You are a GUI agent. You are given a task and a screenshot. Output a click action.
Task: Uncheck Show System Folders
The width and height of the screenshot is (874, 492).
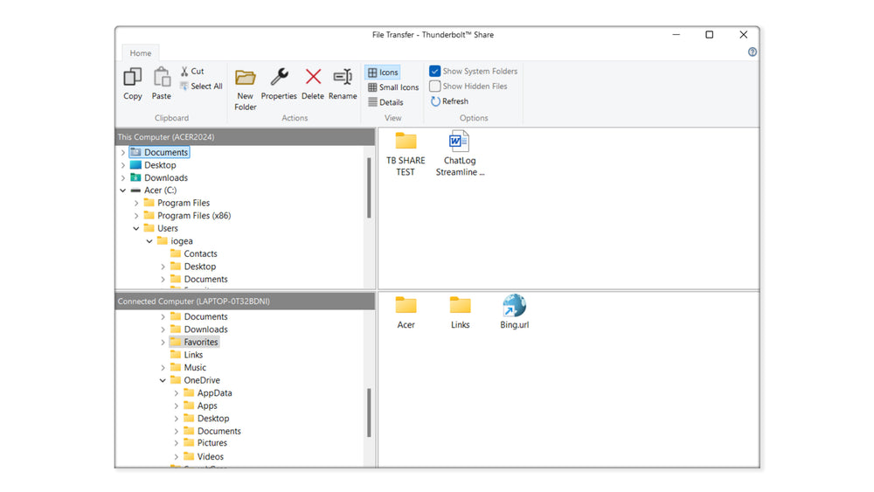(x=435, y=72)
